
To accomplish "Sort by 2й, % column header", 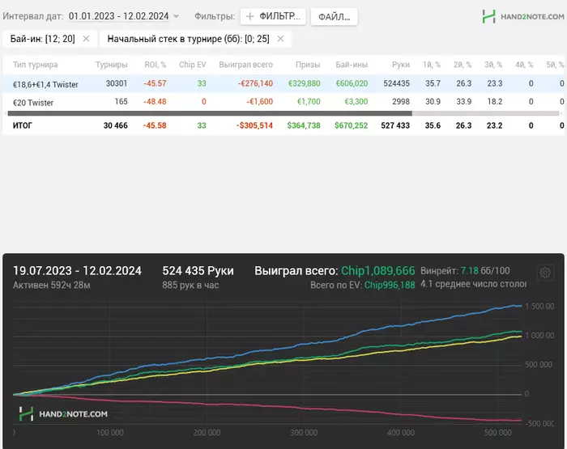I will tap(463, 65).
